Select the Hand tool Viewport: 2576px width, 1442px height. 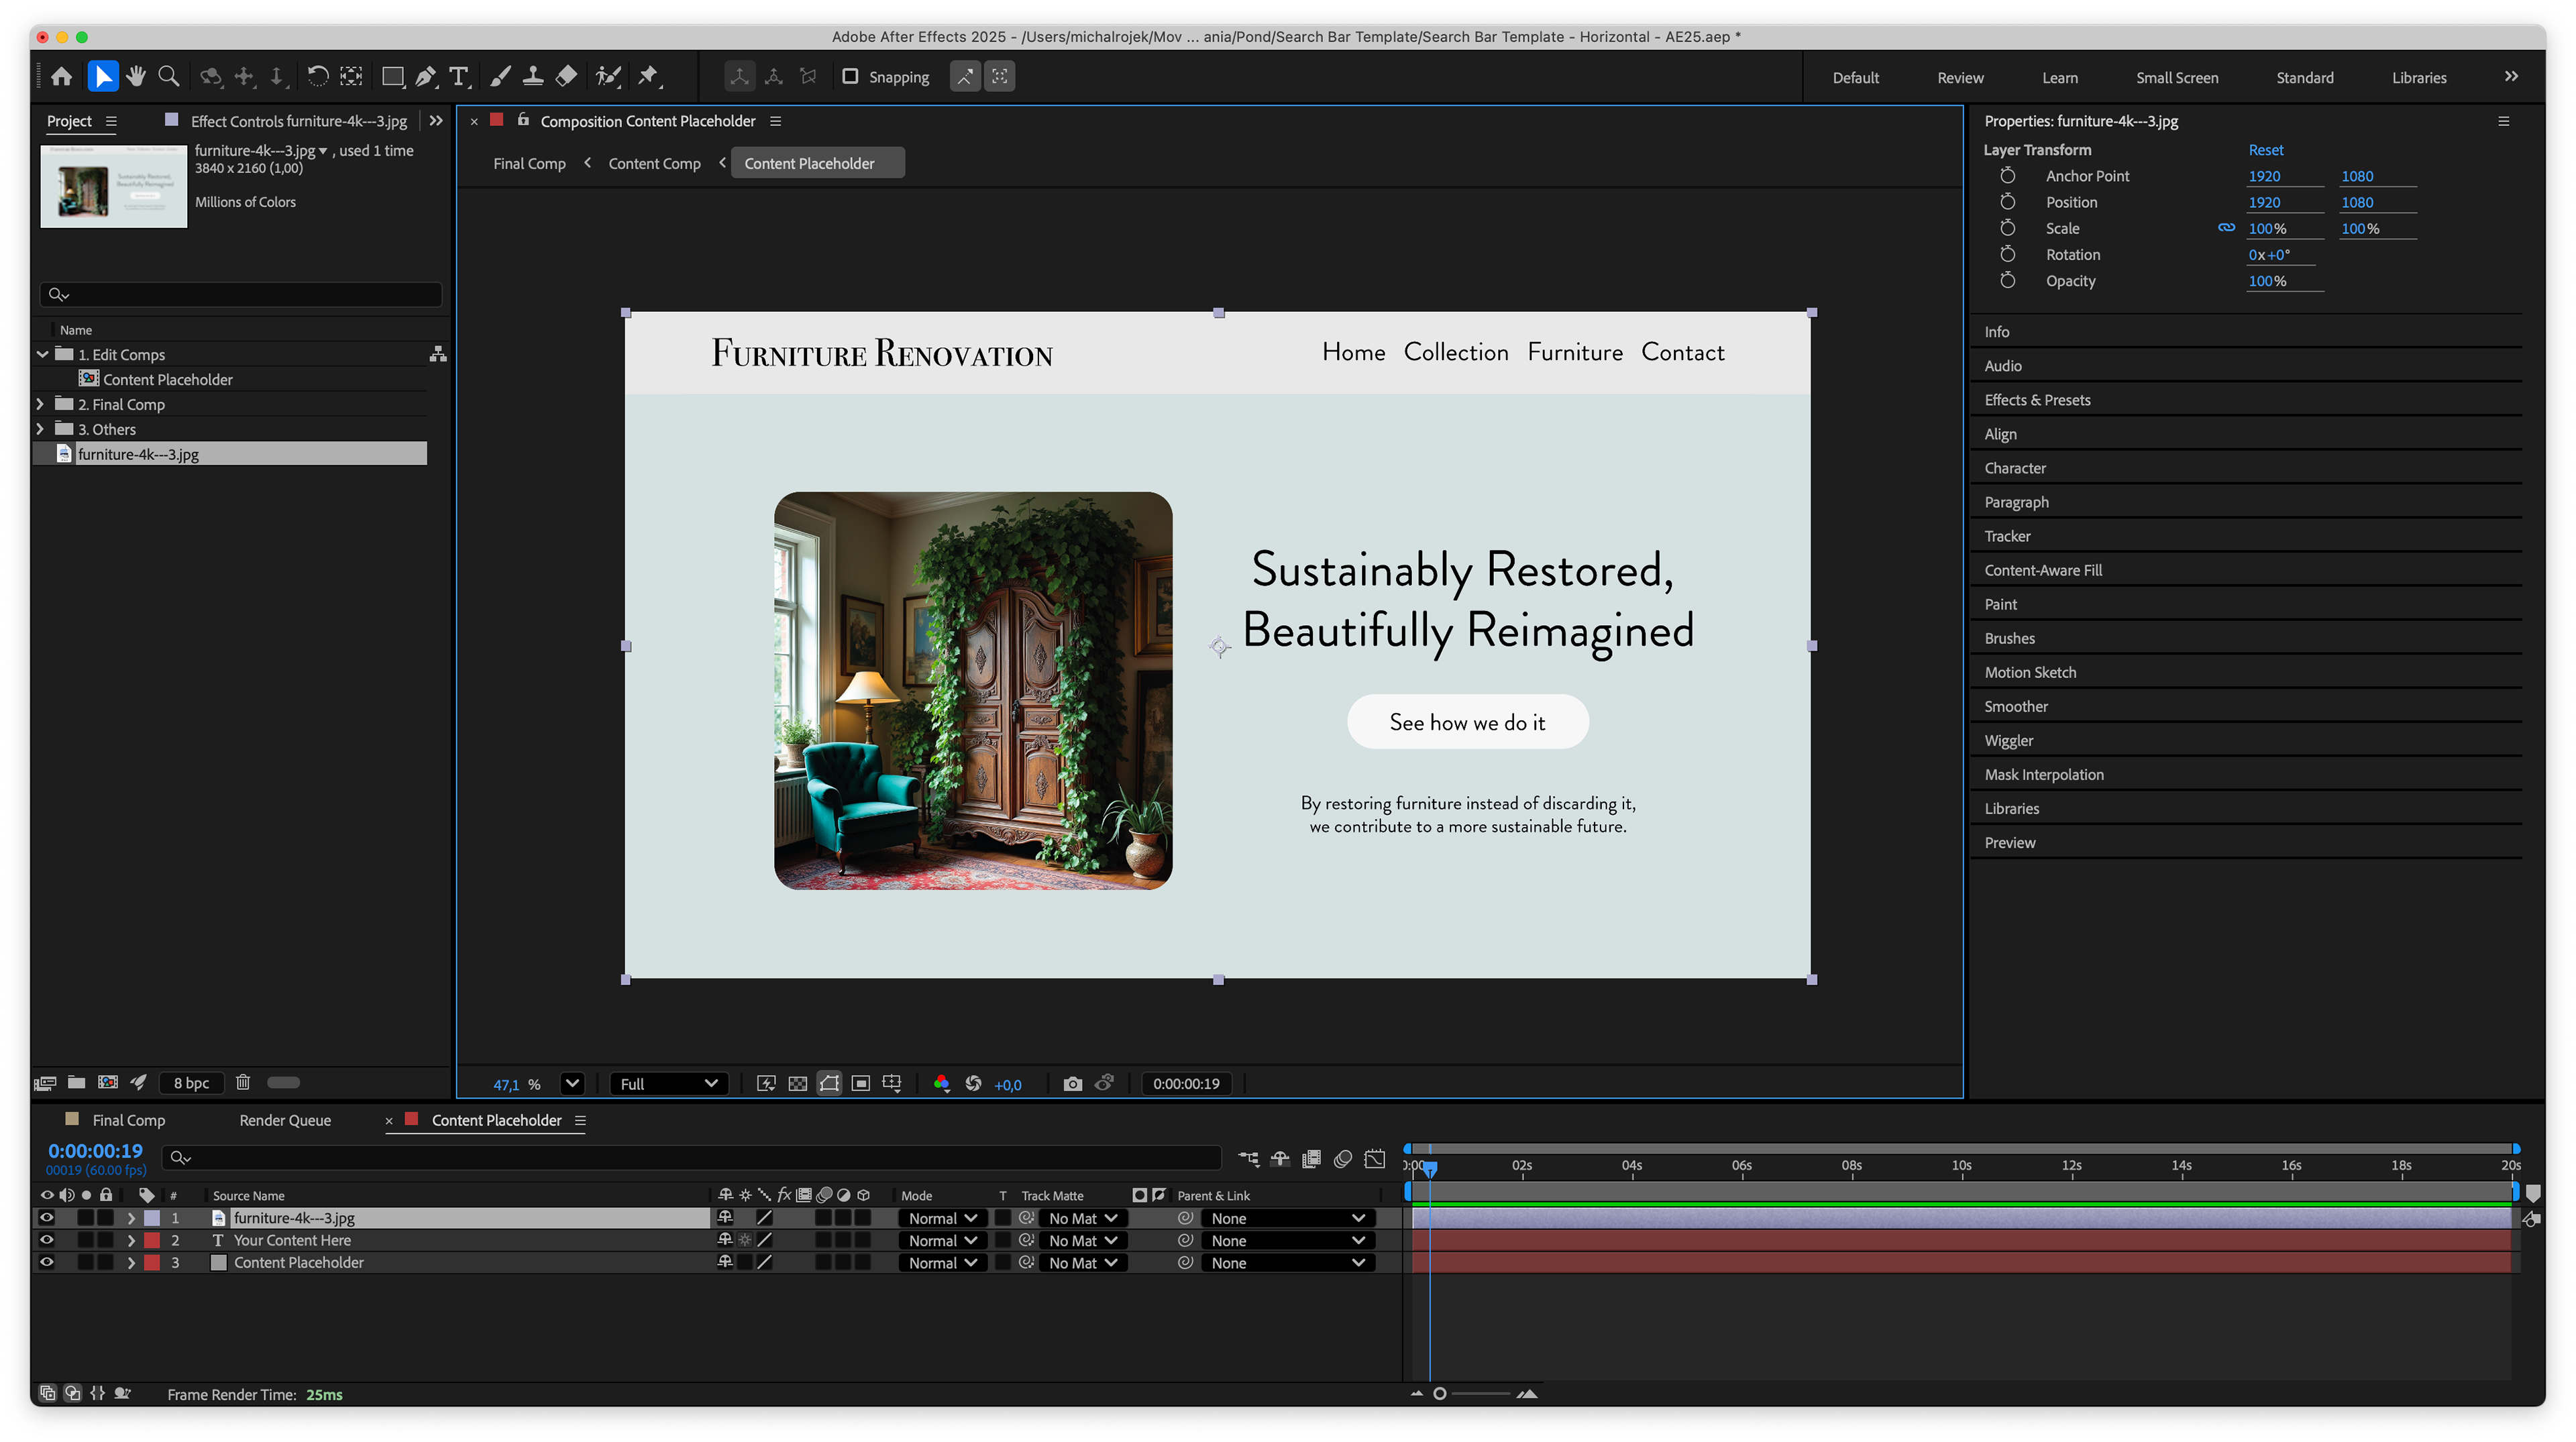point(136,77)
